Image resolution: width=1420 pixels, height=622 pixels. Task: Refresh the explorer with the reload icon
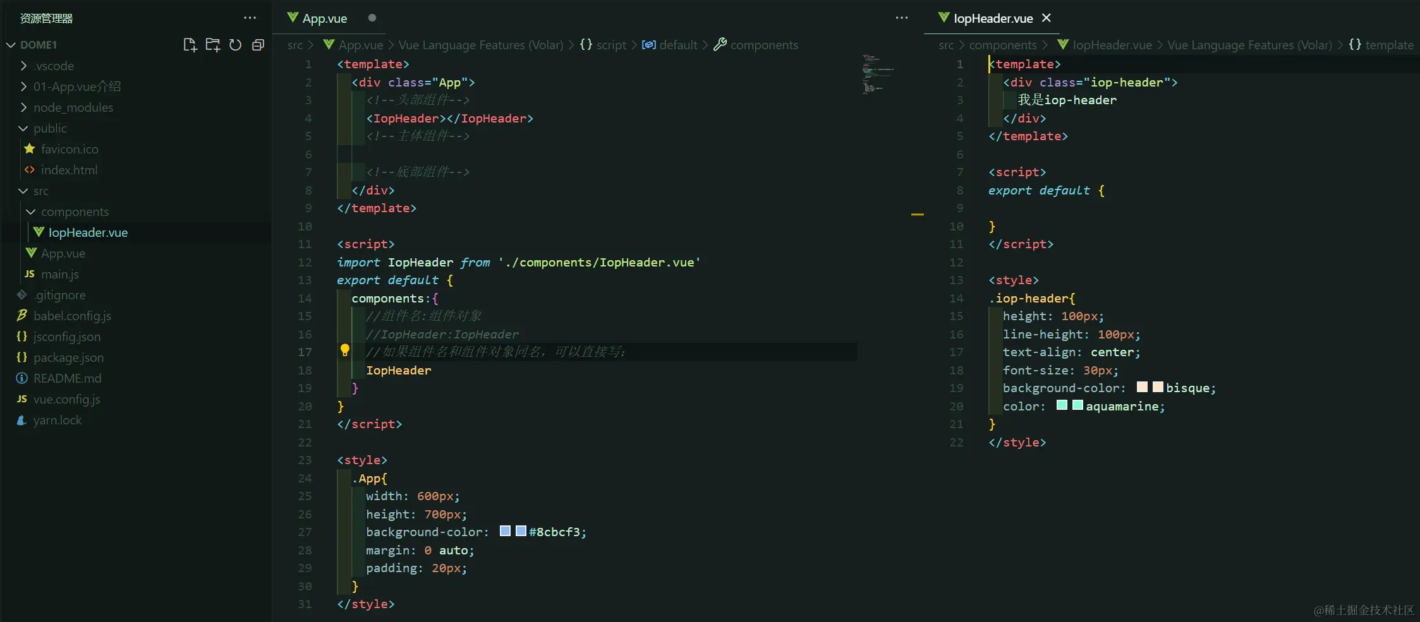click(x=235, y=45)
